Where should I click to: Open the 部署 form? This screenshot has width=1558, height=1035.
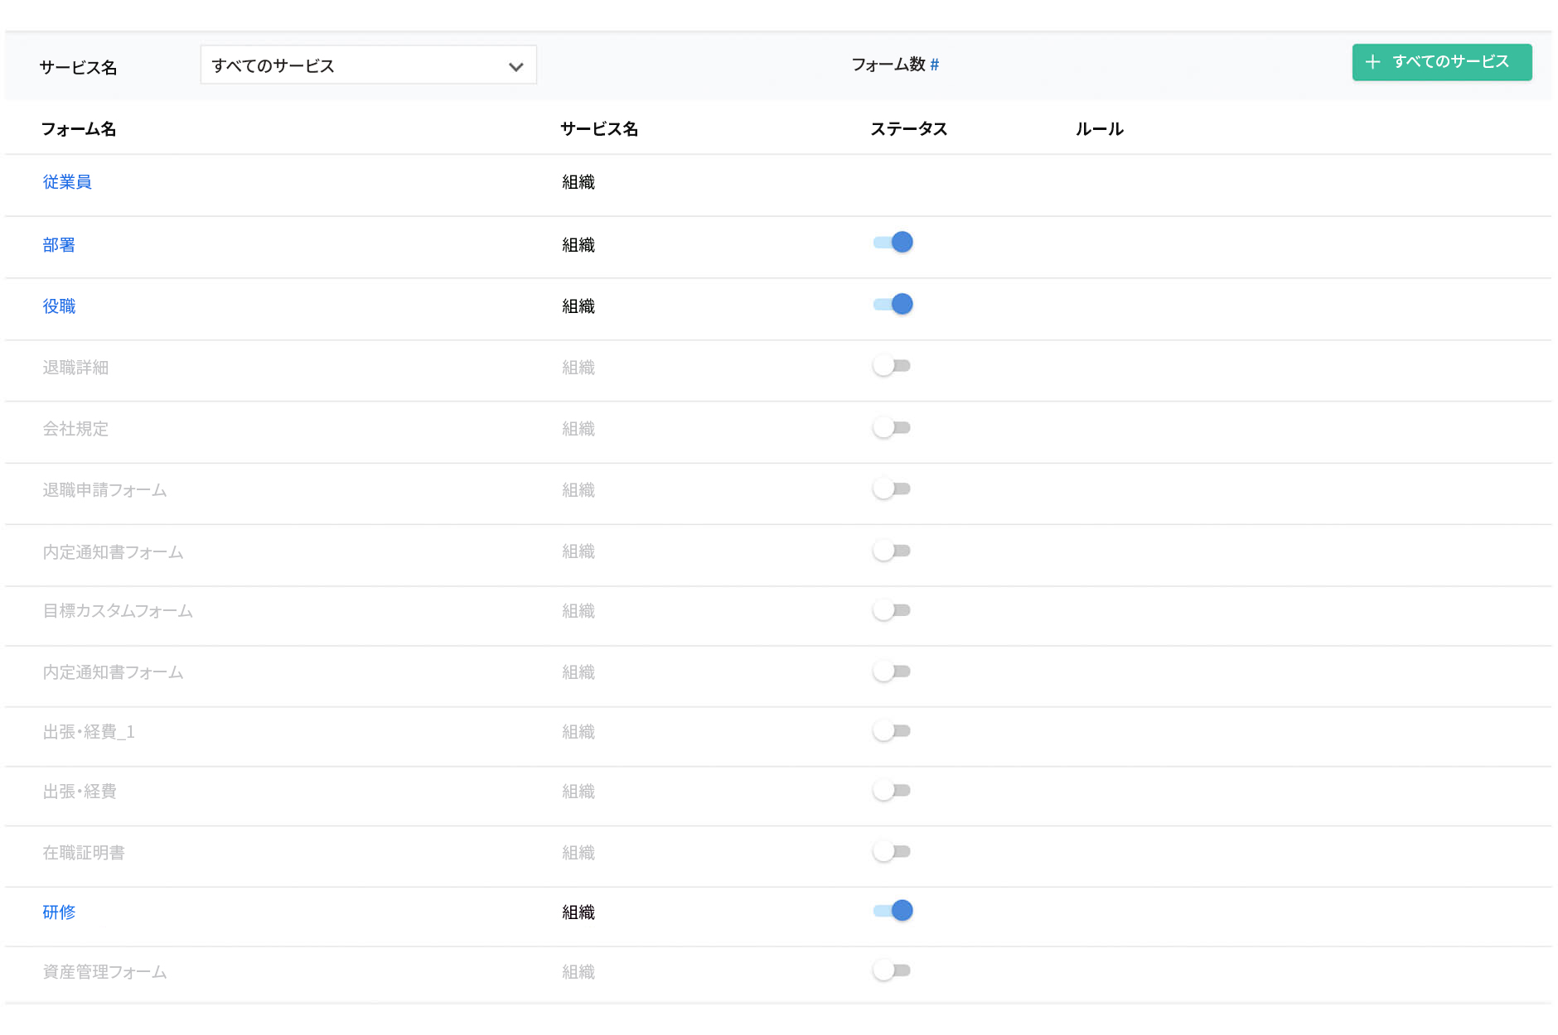58,244
